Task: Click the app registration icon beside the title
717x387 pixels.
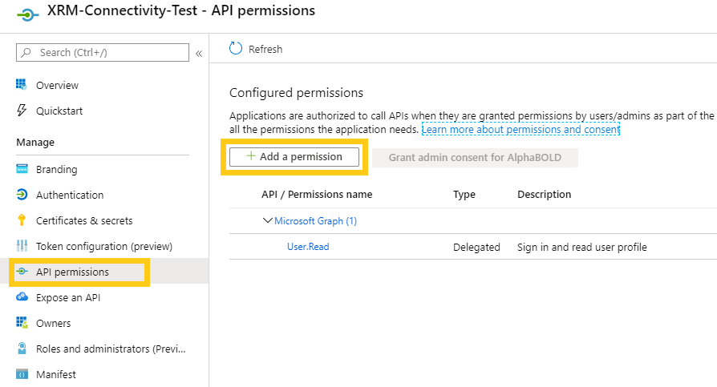Action: pyautogui.click(x=27, y=14)
